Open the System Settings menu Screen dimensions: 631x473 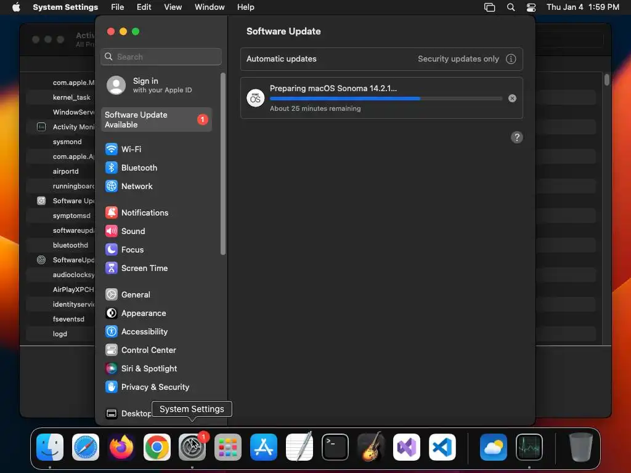pos(65,7)
